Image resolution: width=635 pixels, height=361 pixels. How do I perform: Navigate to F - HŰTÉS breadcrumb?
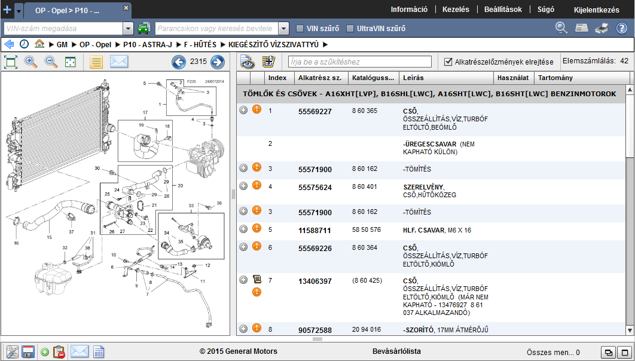tap(200, 44)
